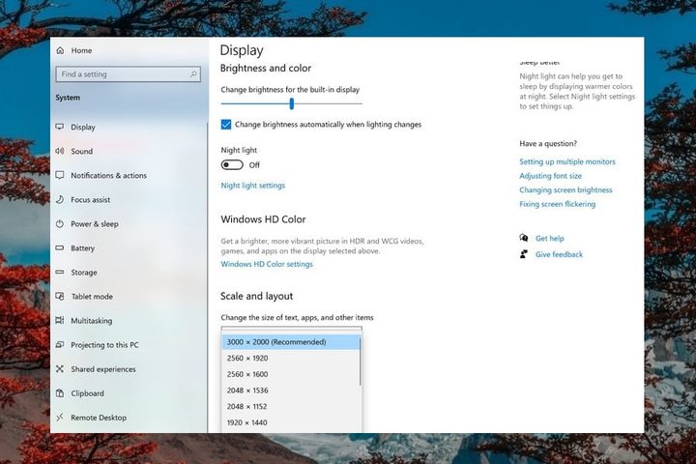Click the Get help chat icon
The image size is (696, 464).
tap(524, 238)
